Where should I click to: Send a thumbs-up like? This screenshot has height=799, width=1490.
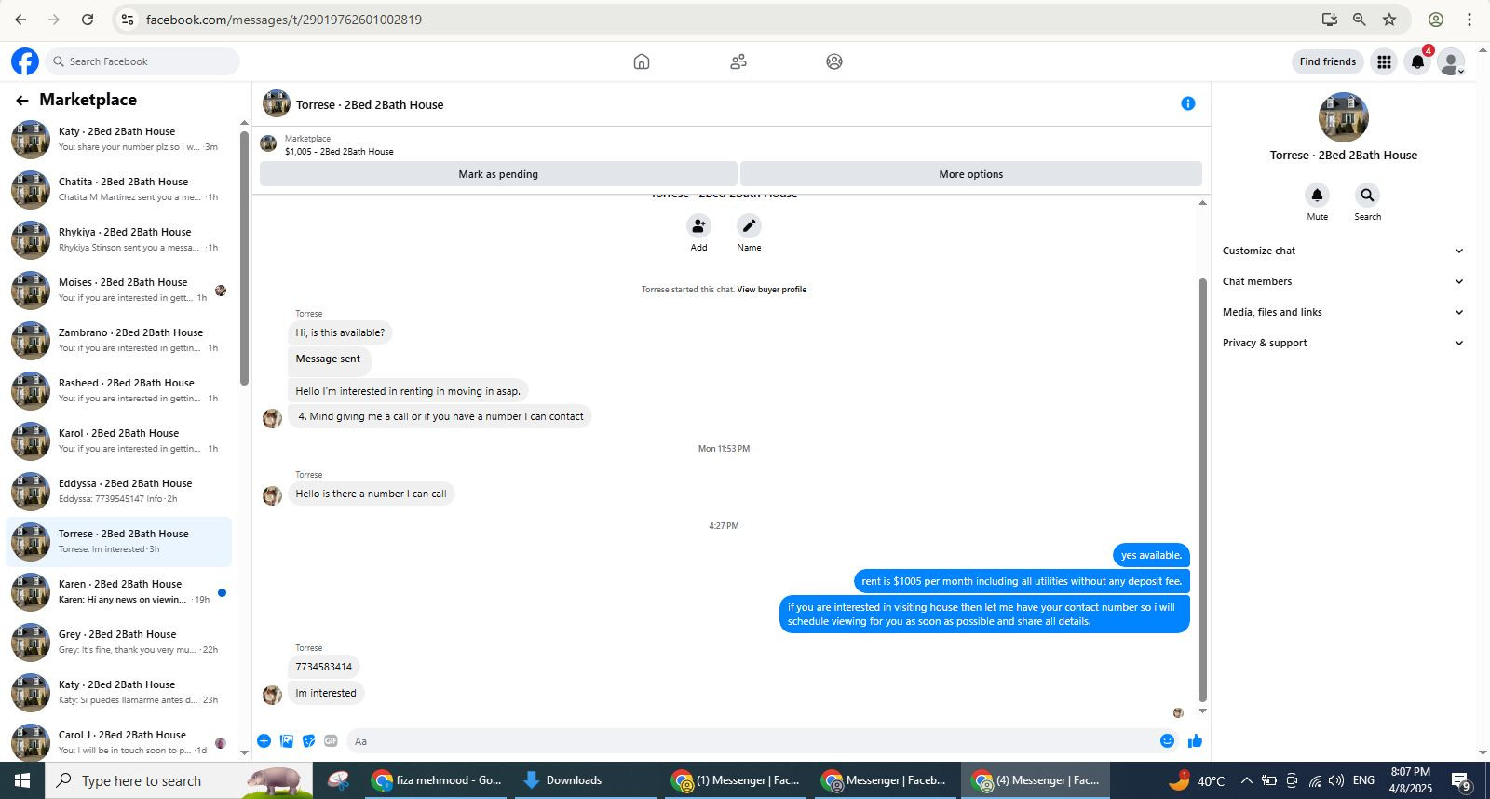coord(1196,741)
